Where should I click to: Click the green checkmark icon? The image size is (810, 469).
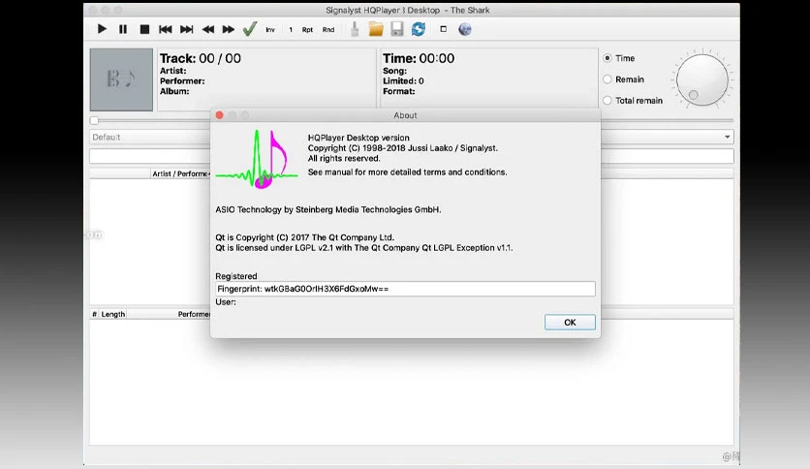[x=250, y=29]
